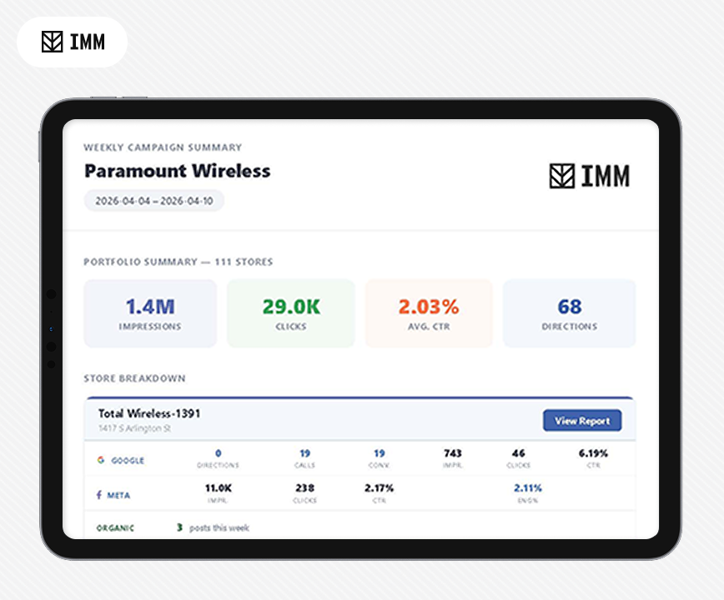Click the IMM logo in report header

589,176
